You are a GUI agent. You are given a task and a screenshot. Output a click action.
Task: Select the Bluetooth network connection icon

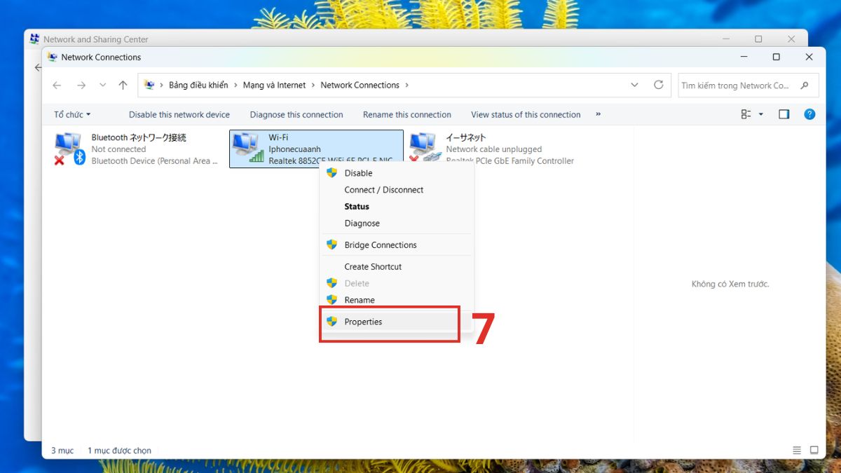(x=69, y=149)
